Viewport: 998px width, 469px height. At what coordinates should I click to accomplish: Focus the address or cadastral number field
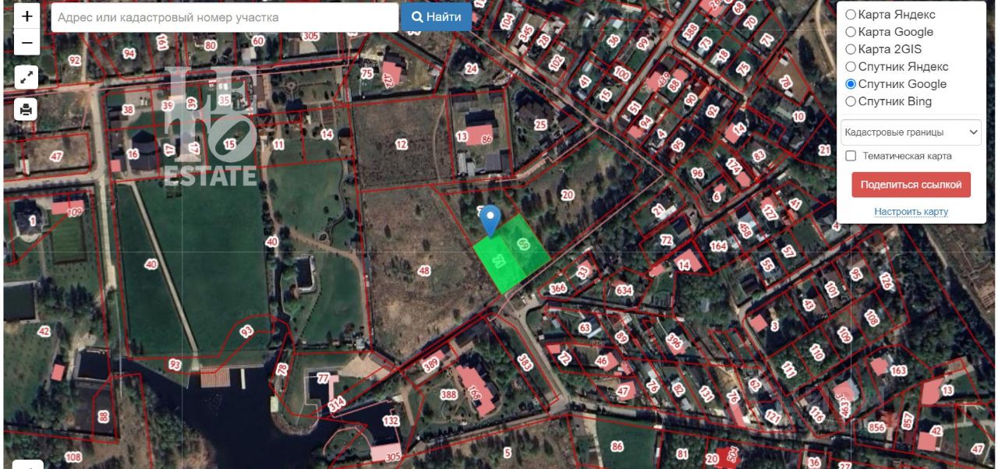225,17
